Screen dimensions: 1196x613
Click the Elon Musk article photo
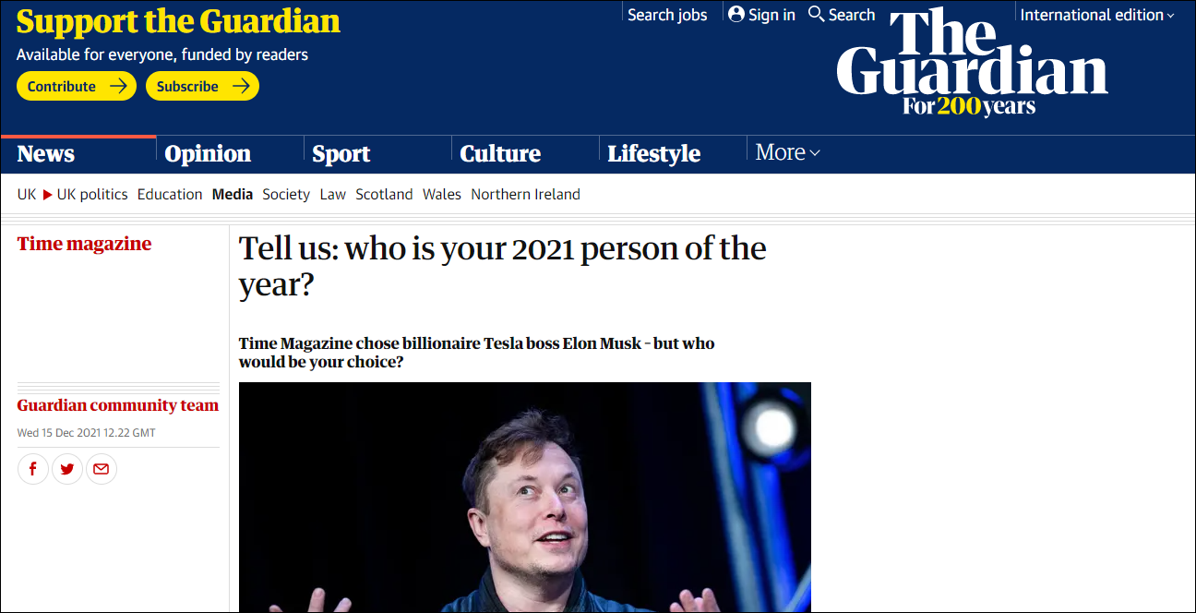click(x=524, y=497)
